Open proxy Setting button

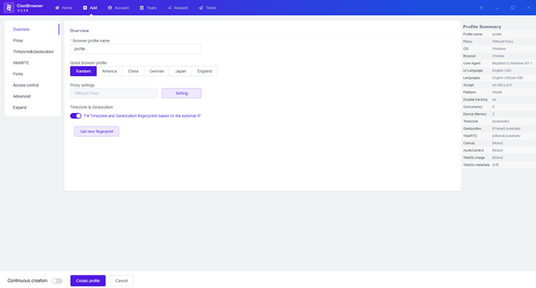[x=182, y=93]
